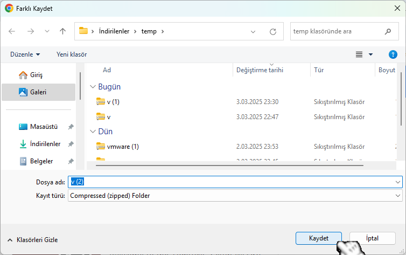Toggle Klasörleri Gizle folder pane
406x255 pixels.
coord(32,240)
